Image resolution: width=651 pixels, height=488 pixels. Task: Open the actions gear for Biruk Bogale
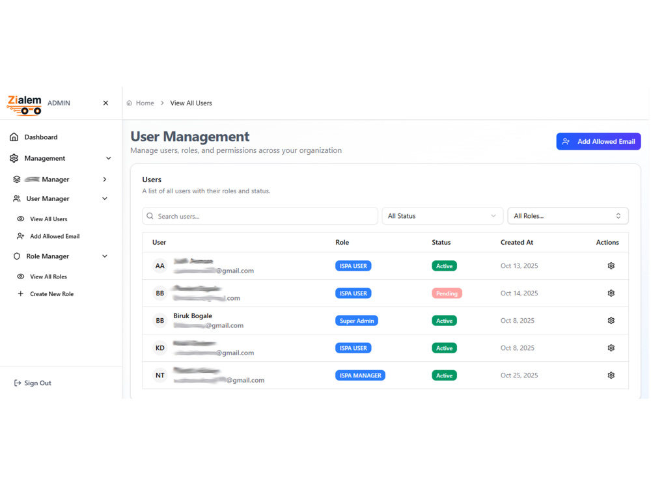[x=611, y=320]
